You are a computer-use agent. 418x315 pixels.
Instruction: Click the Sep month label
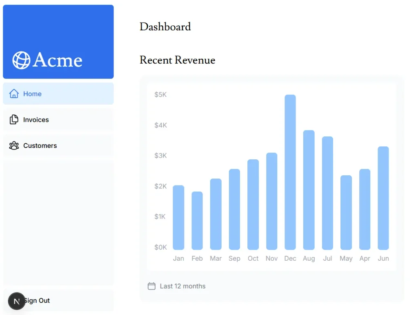click(234, 259)
